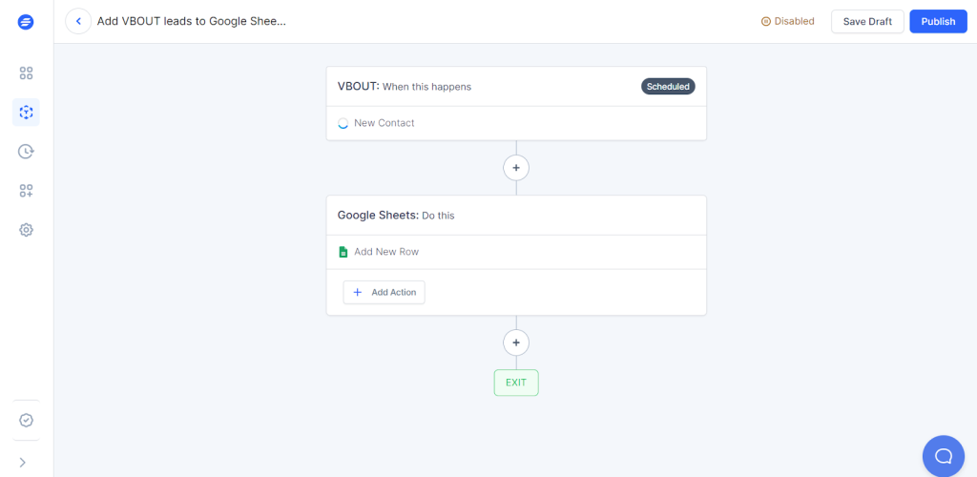Add a step above the EXIT node
977x477 pixels.
click(516, 342)
